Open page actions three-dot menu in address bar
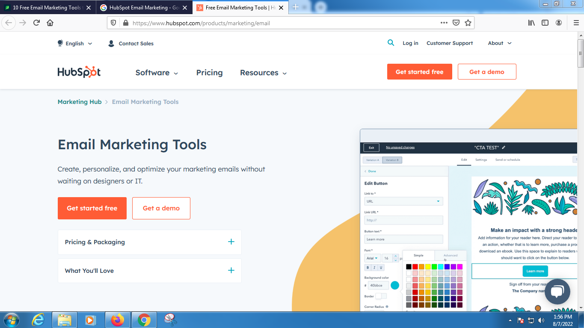 tap(444, 23)
